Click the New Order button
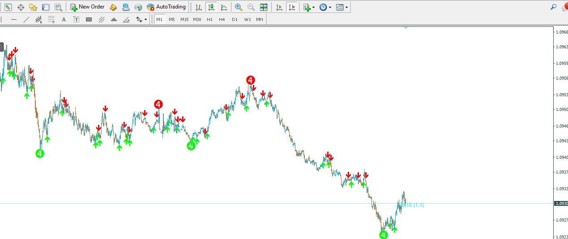This screenshot has height=239, width=568. click(88, 7)
